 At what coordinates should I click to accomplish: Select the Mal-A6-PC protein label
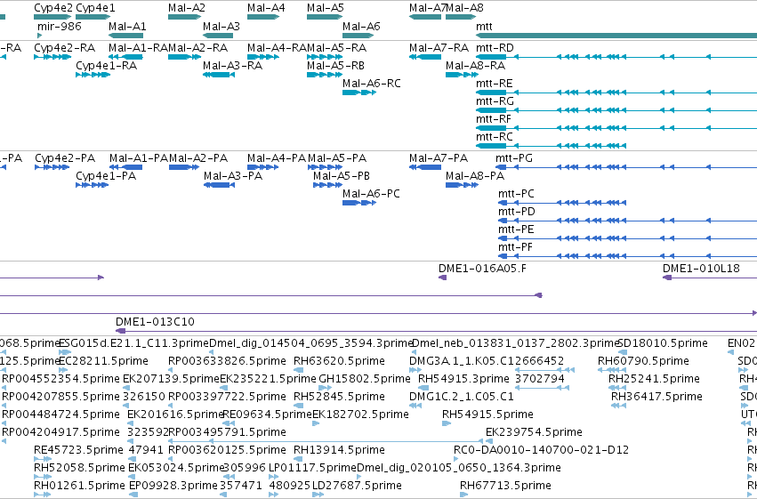pos(371,194)
